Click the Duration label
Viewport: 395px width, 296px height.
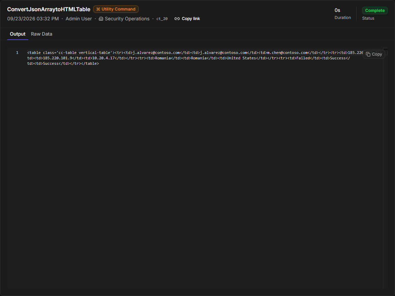(x=343, y=18)
